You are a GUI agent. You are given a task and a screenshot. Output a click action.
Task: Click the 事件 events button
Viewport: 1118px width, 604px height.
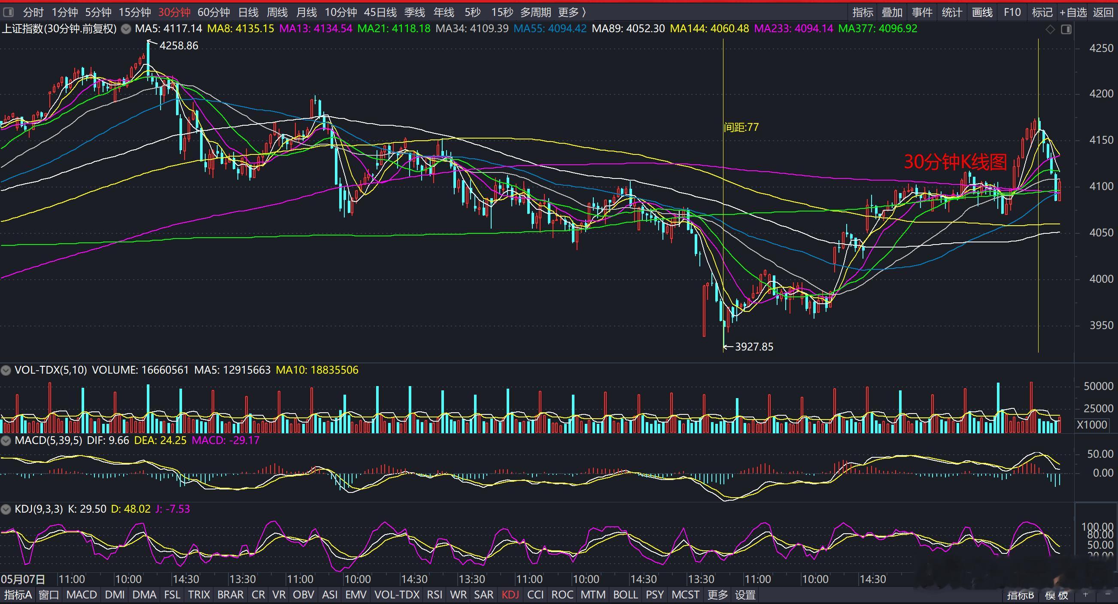922,12
